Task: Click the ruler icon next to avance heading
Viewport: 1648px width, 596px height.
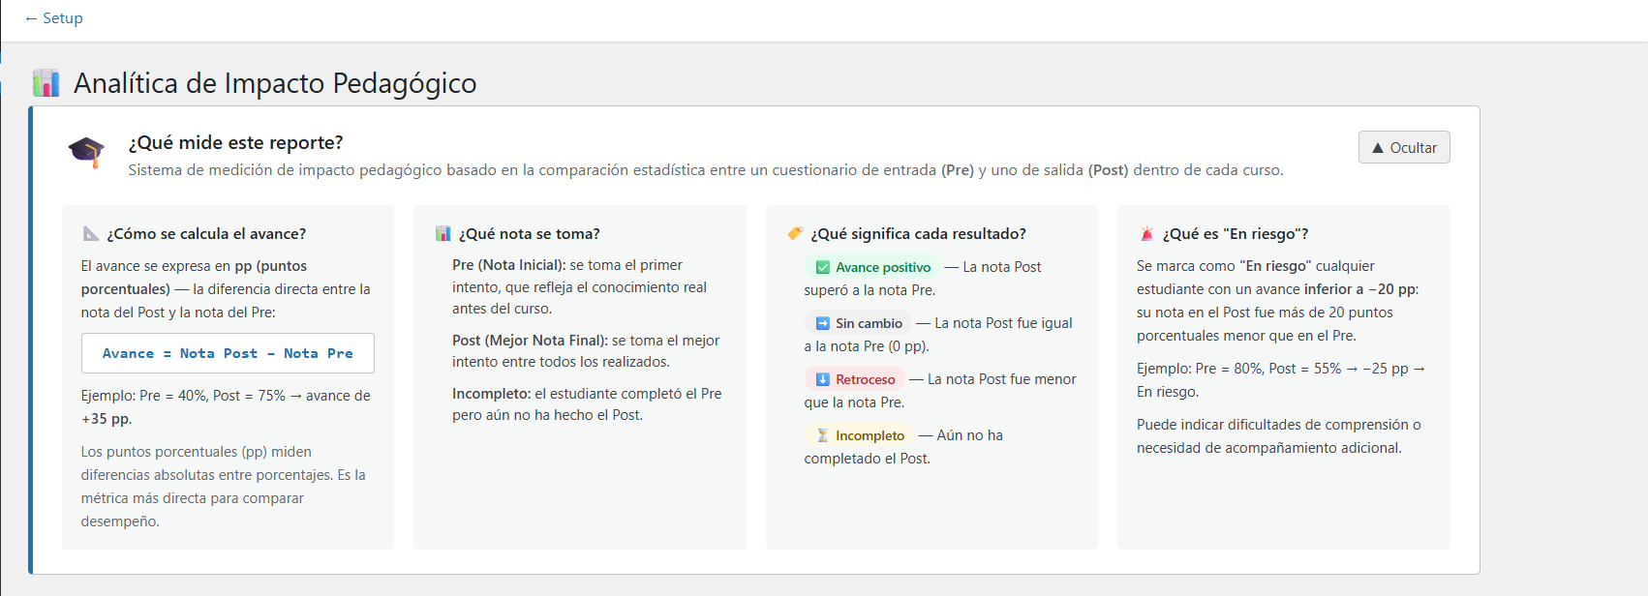Action: point(91,233)
